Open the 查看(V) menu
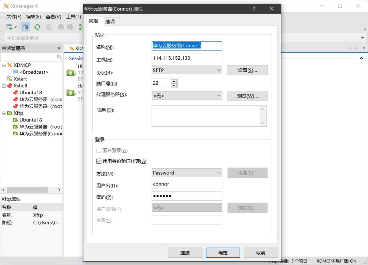This screenshot has height=265, width=368. [x=53, y=17]
